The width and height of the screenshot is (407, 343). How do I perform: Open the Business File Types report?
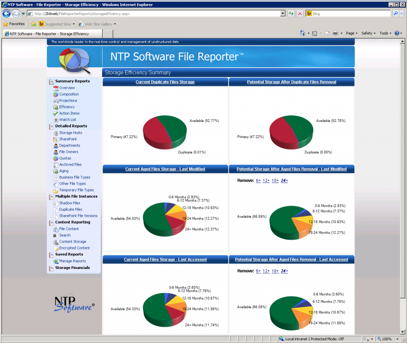[x=75, y=177]
